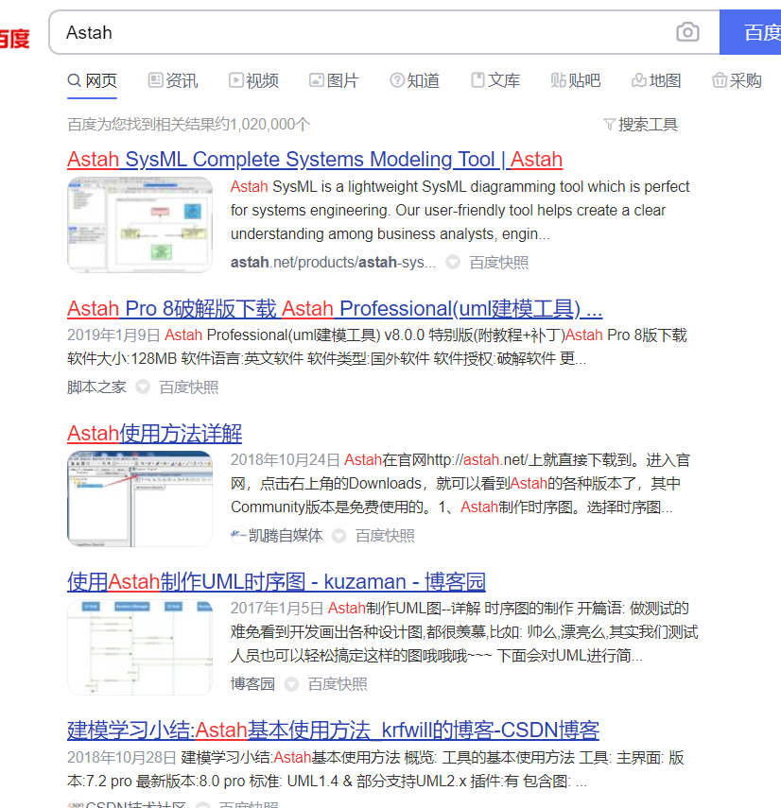Open 百度快照 for 凯腾自媒体 result
The image size is (781, 808).
pos(385,536)
